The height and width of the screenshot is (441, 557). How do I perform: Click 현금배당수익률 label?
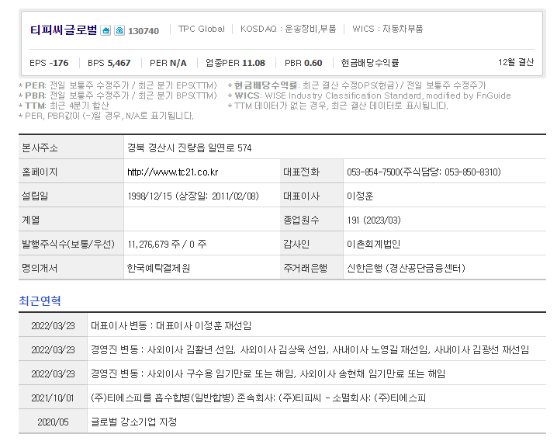click(x=370, y=63)
